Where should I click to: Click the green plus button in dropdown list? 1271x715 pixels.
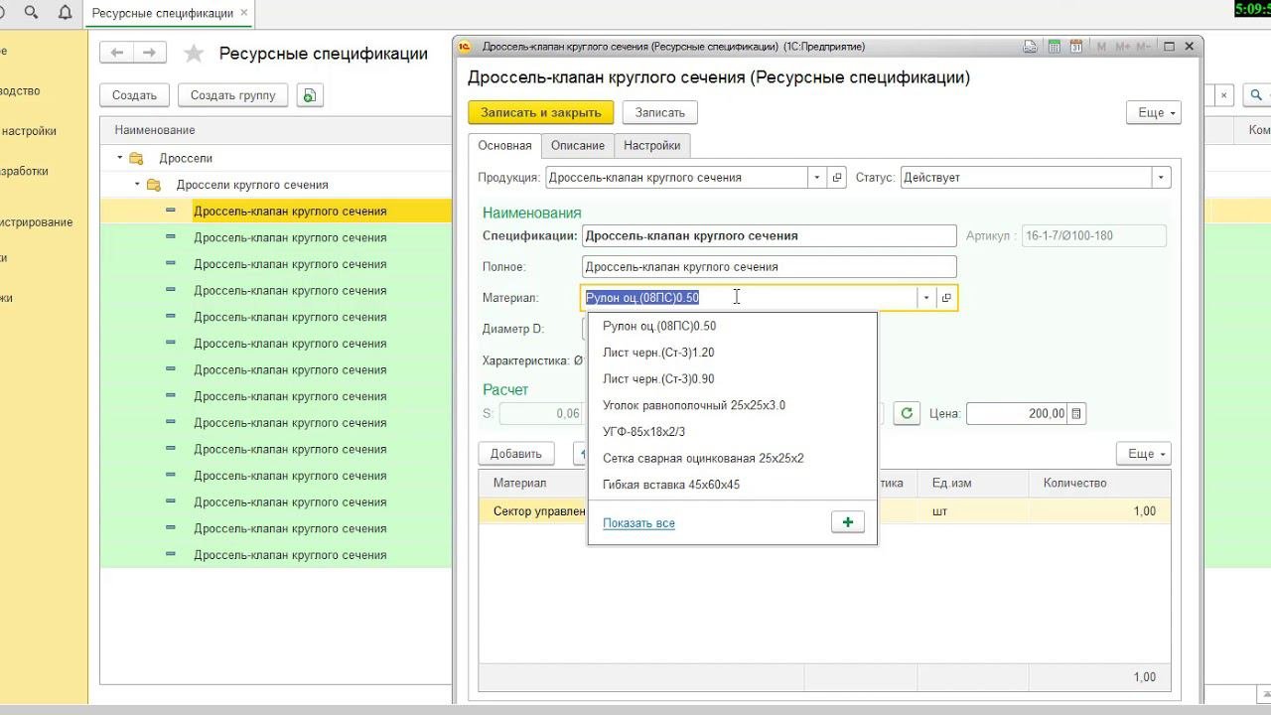click(x=848, y=522)
